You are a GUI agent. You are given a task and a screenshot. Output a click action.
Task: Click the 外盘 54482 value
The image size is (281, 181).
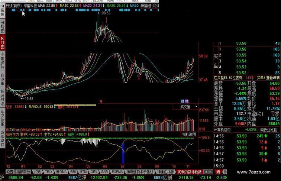241,124
